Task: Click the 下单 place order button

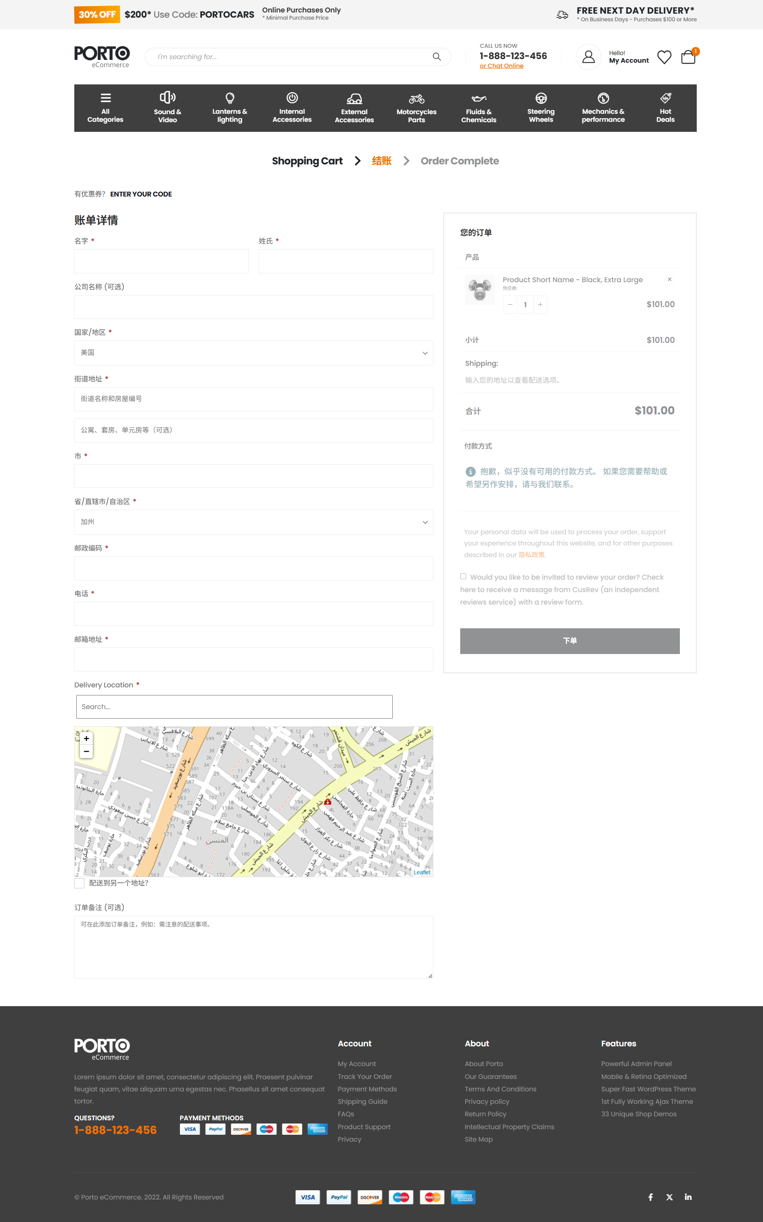Action: pyautogui.click(x=570, y=641)
